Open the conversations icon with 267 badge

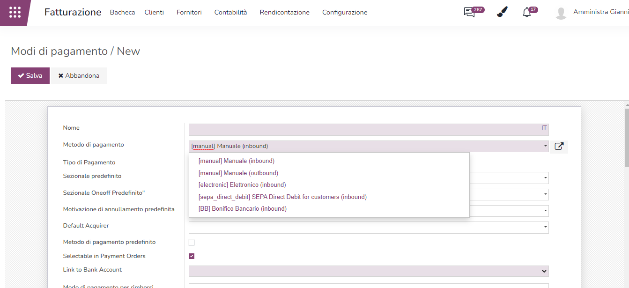pos(469,13)
